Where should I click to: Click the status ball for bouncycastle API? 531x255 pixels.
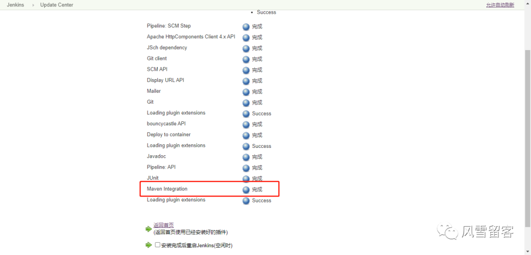[x=246, y=125]
